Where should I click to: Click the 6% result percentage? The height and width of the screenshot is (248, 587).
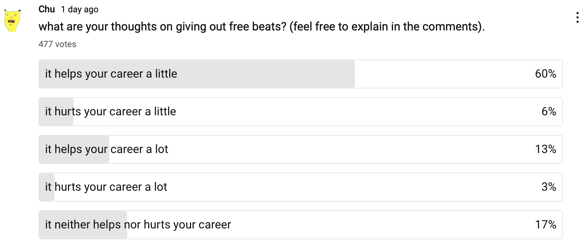coord(548,112)
